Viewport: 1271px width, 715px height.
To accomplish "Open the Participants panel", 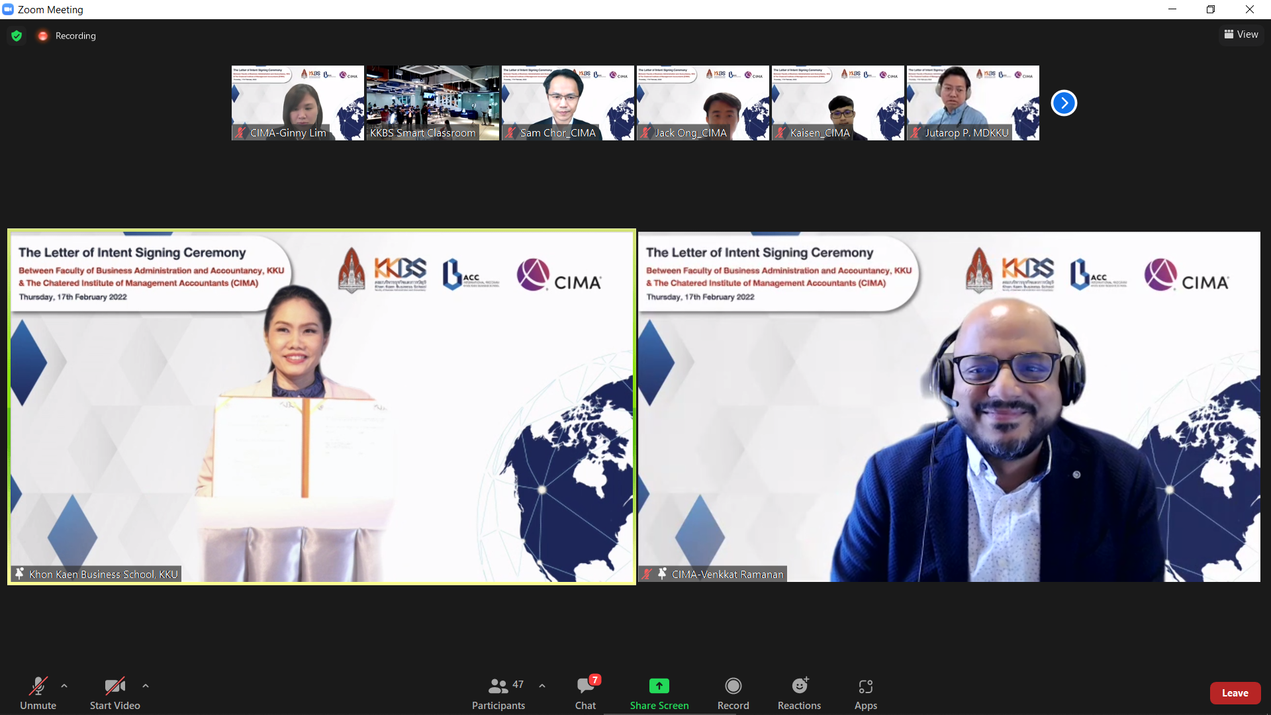I will point(498,692).
